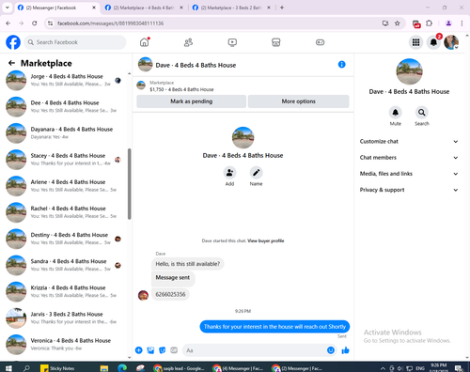Open the tab search dropdown arrow
Image resolution: width=470 pixels, height=372 pixels.
[x=8, y=8]
